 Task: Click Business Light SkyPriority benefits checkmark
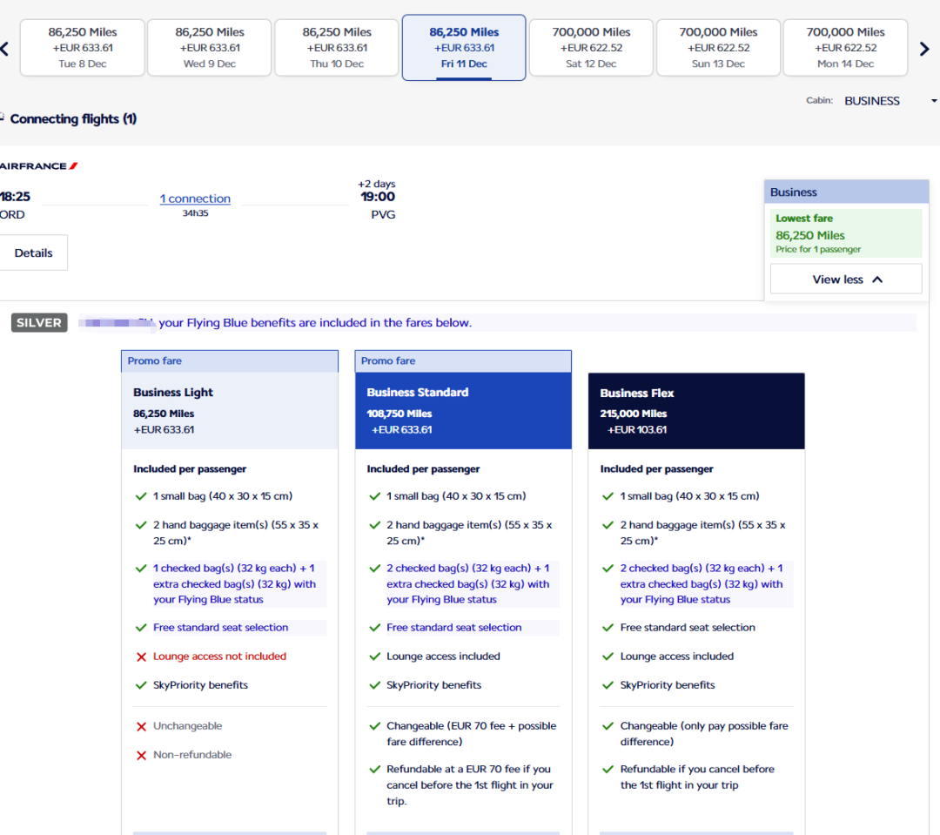pos(141,685)
